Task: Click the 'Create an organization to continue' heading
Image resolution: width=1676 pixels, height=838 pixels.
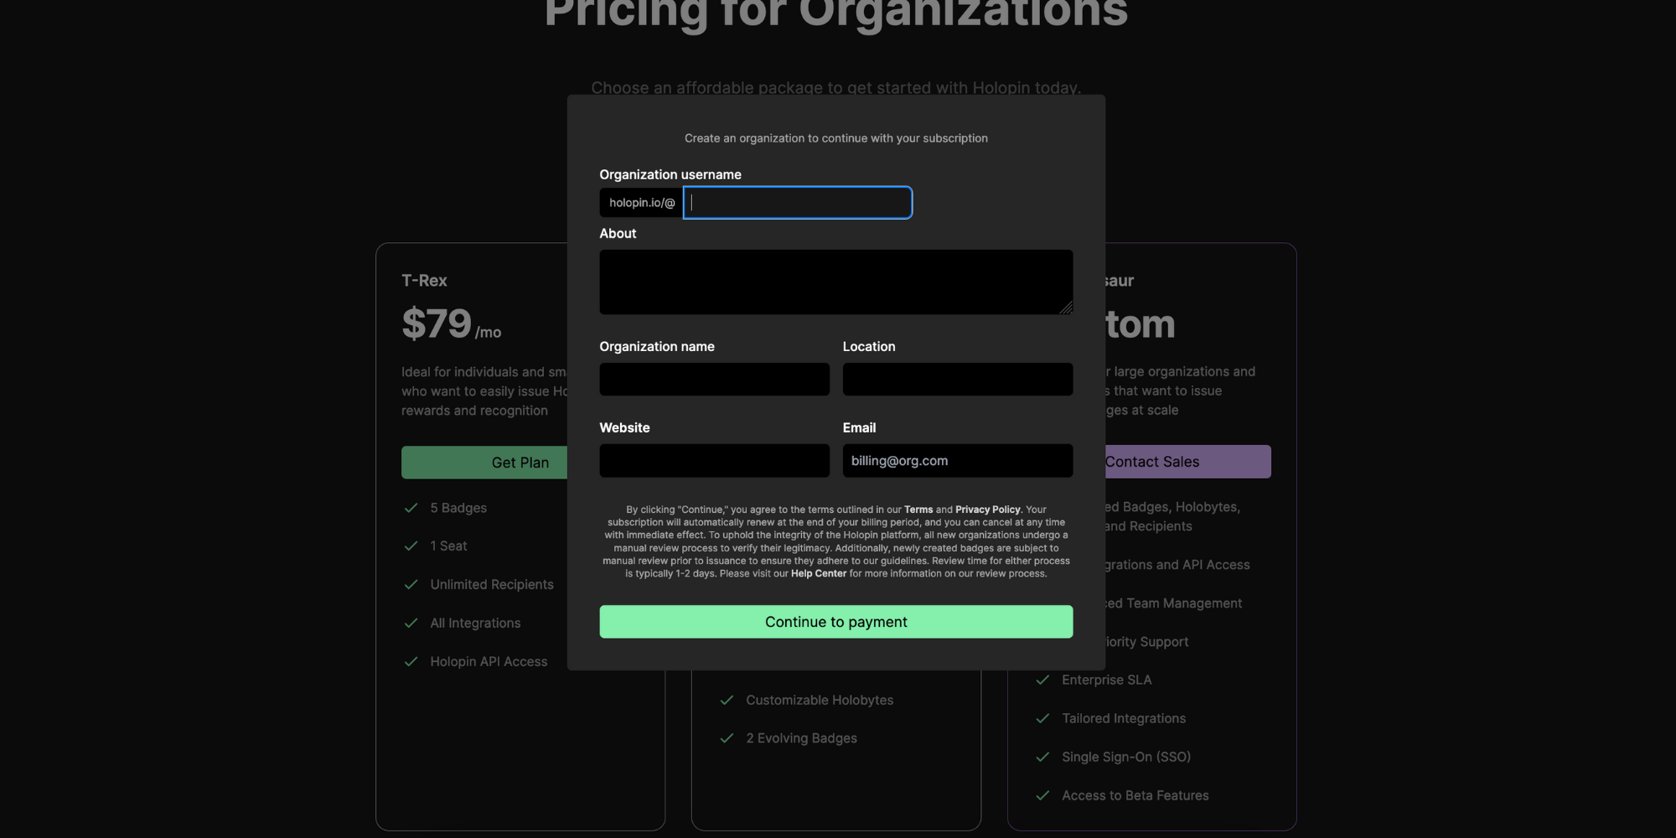Action: [x=835, y=138]
